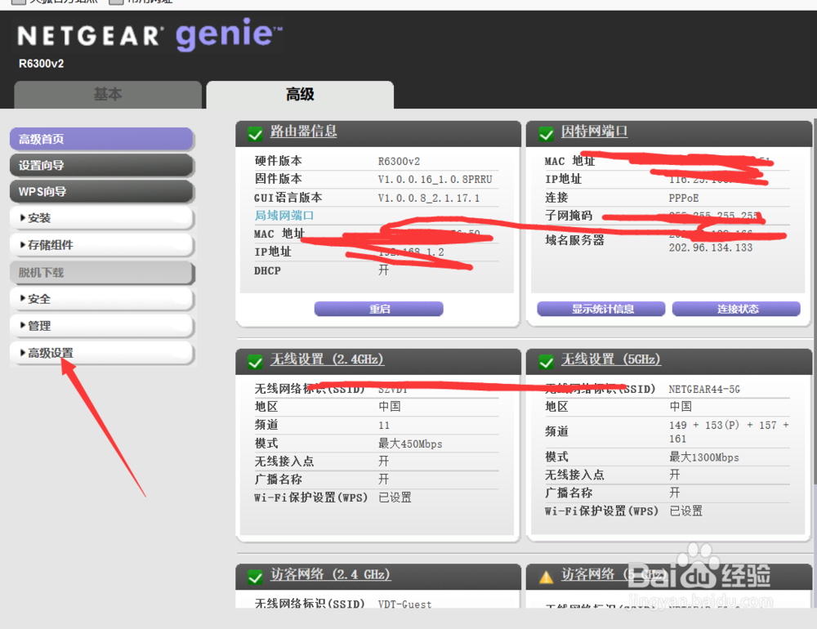
Task: Open the 5GHz 访客网络 heading link
Action: pyautogui.click(x=614, y=574)
